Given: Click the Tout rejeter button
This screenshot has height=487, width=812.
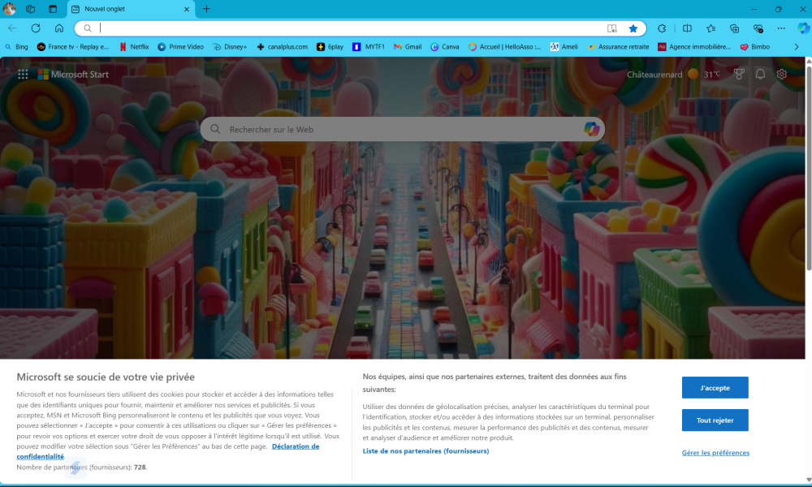Looking at the screenshot, I should 715,420.
